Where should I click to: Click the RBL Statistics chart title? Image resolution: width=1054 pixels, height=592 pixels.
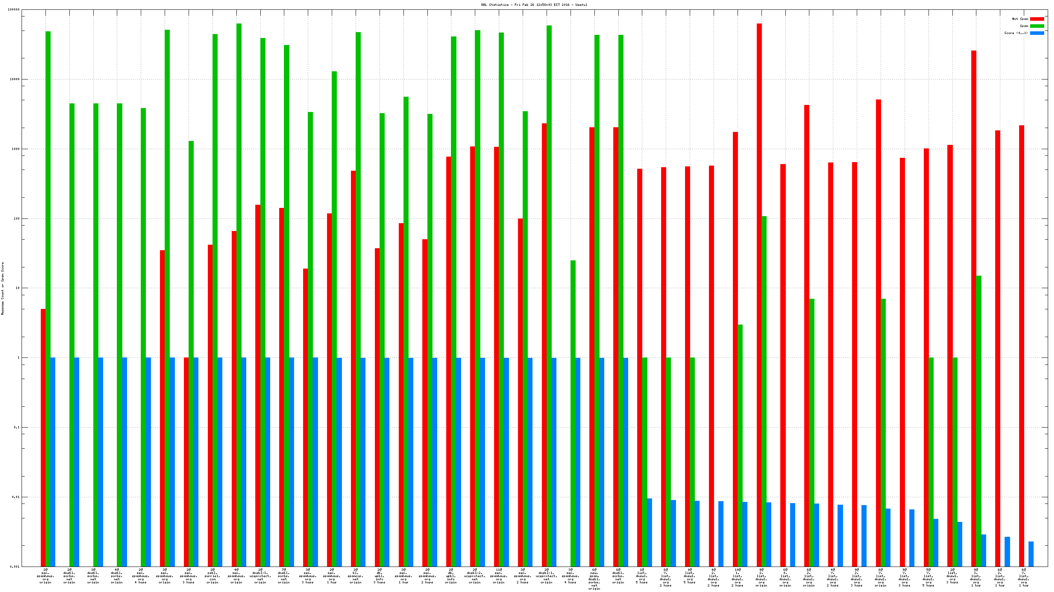coord(534,5)
